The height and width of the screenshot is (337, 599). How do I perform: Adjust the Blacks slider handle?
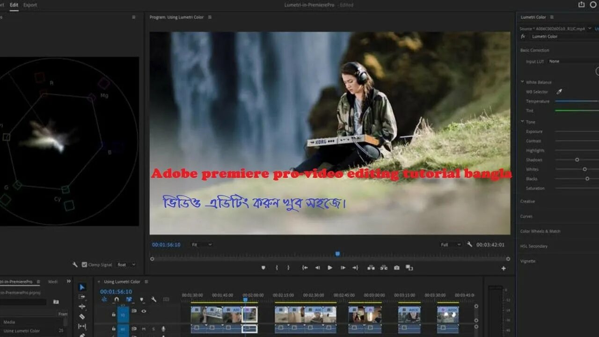coord(587,178)
